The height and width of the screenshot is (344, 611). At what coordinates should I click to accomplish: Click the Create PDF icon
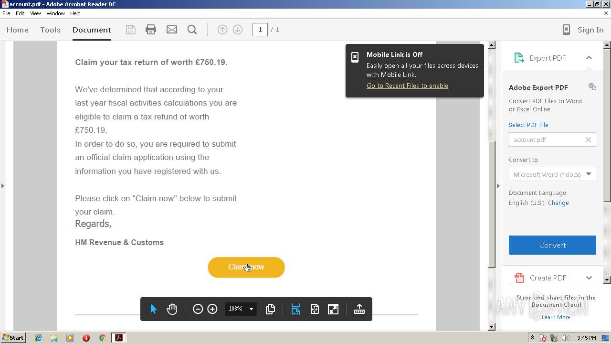click(519, 278)
